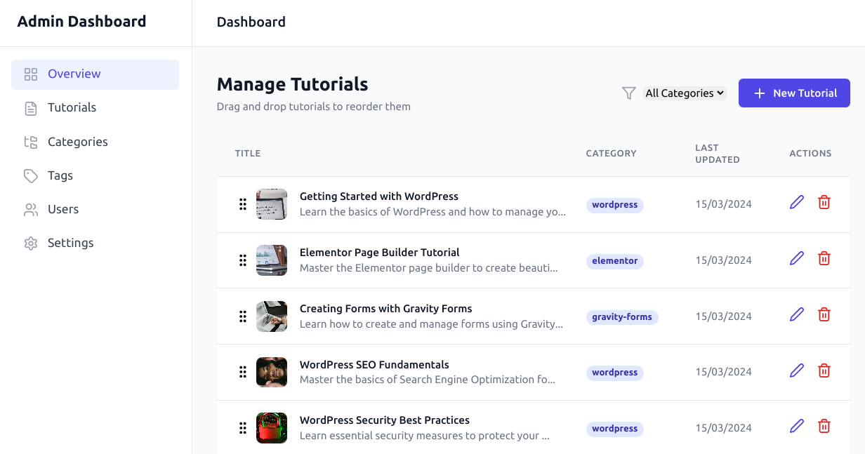Grab drag handle for Getting Started tutorial
The width and height of the screenshot is (865, 454).
(243, 204)
